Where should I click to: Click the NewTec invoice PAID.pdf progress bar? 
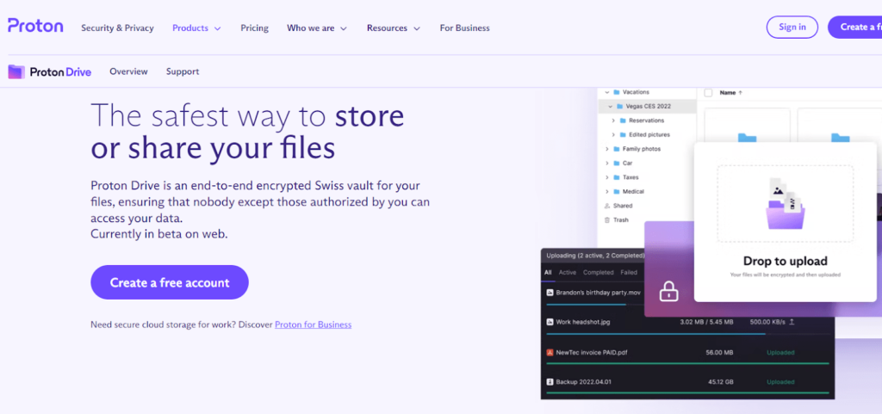point(687,363)
